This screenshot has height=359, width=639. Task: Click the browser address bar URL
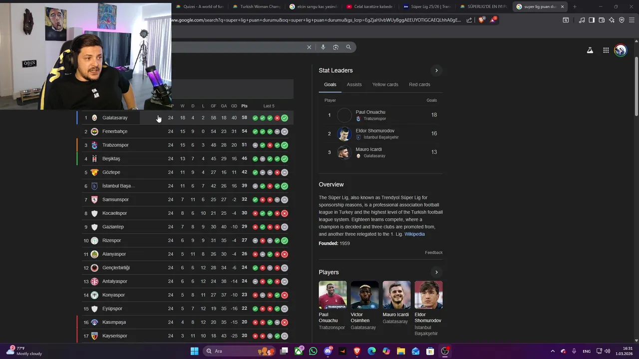click(x=317, y=20)
